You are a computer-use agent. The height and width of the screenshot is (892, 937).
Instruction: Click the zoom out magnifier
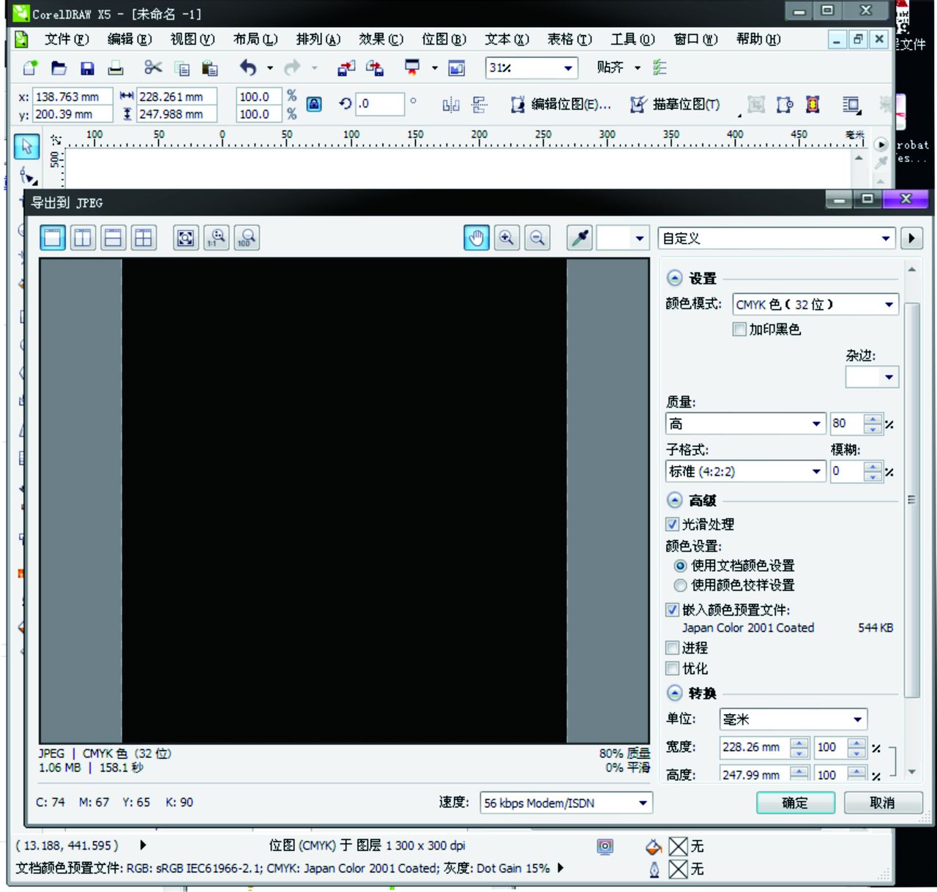click(x=537, y=238)
